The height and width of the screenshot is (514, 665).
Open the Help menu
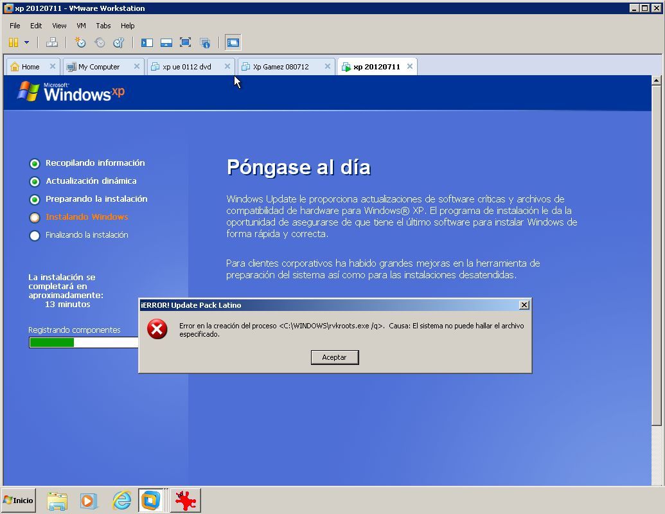click(x=128, y=26)
